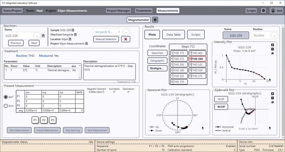
Task: Switch to the Data Table tab
Action: click(x=173, y=35)
